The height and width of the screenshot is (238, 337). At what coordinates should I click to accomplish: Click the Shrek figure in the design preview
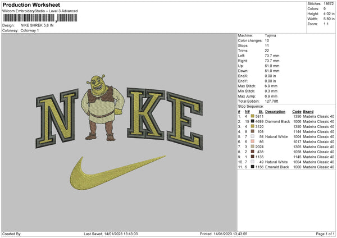103,107
